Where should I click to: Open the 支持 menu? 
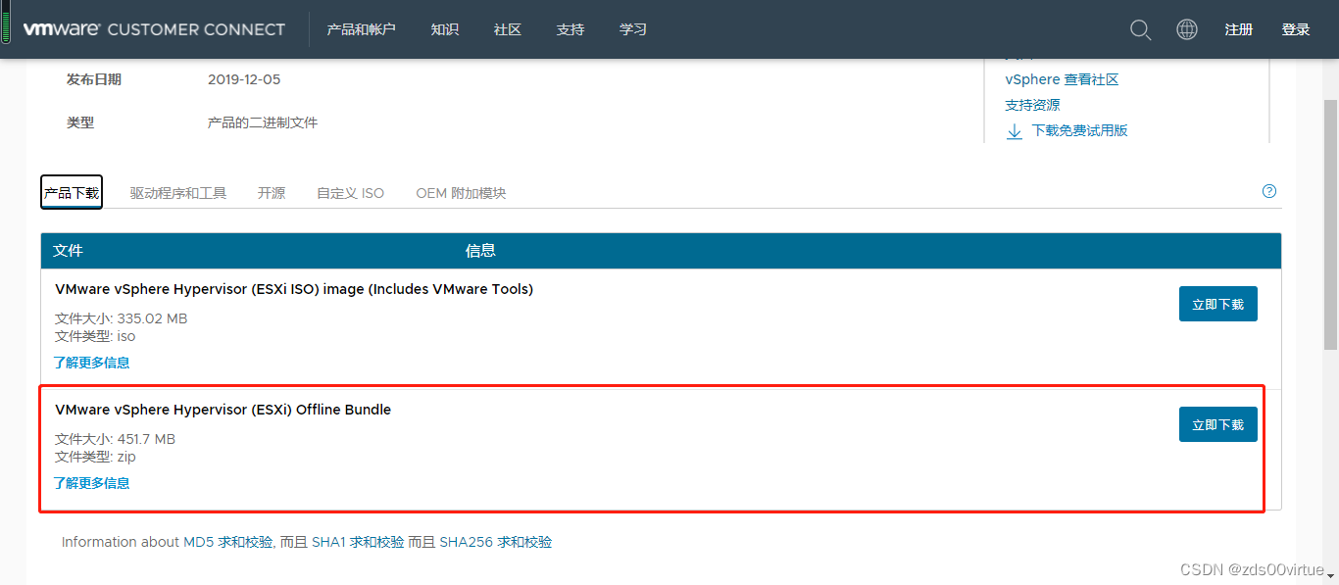[570, 29]
